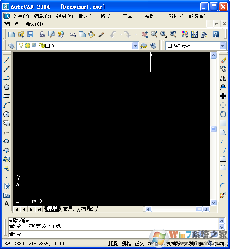Select the Revision Cloud tool
Screen dimensions: 230x249
pos(7,123)
